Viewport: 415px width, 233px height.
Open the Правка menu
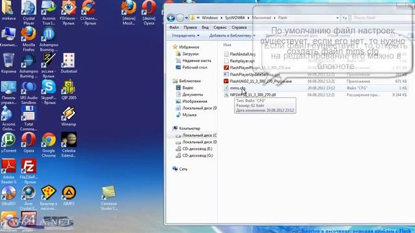coord(190,27)
